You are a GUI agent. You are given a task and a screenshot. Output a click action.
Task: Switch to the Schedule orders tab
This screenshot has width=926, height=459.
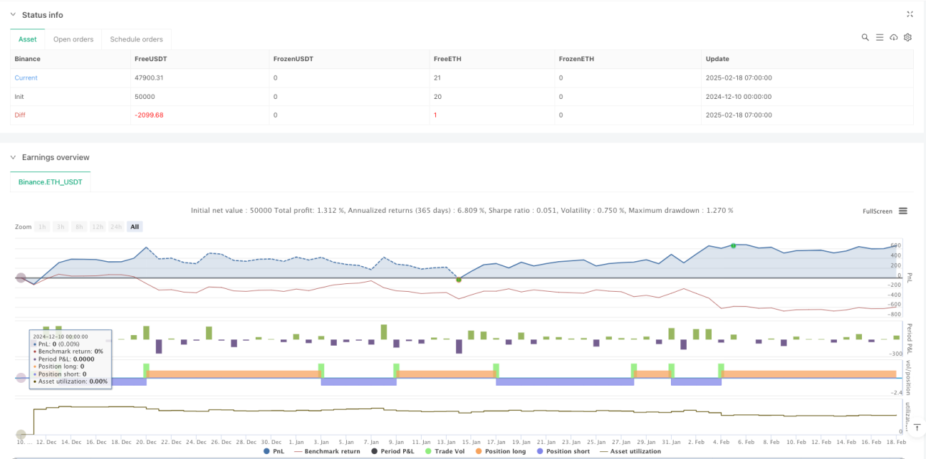(x=136, y=39)
